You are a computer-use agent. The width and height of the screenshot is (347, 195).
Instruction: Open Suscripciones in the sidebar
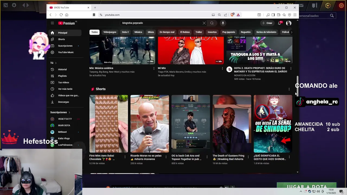click(x=65, y=46)
